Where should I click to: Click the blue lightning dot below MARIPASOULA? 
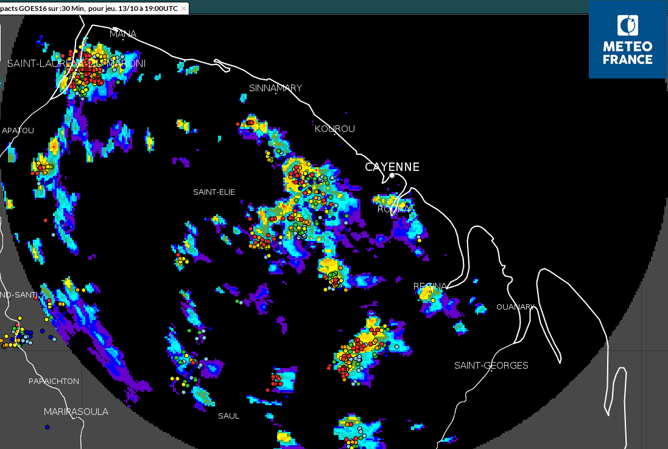coord(47,427)
